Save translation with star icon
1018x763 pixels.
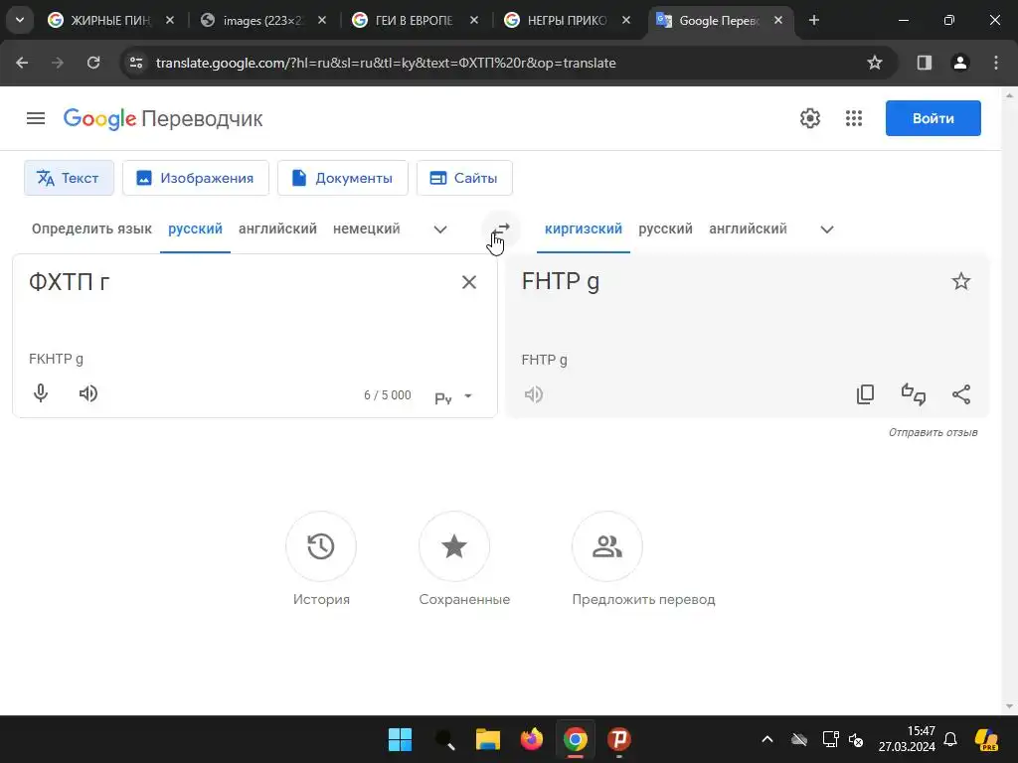961,281
